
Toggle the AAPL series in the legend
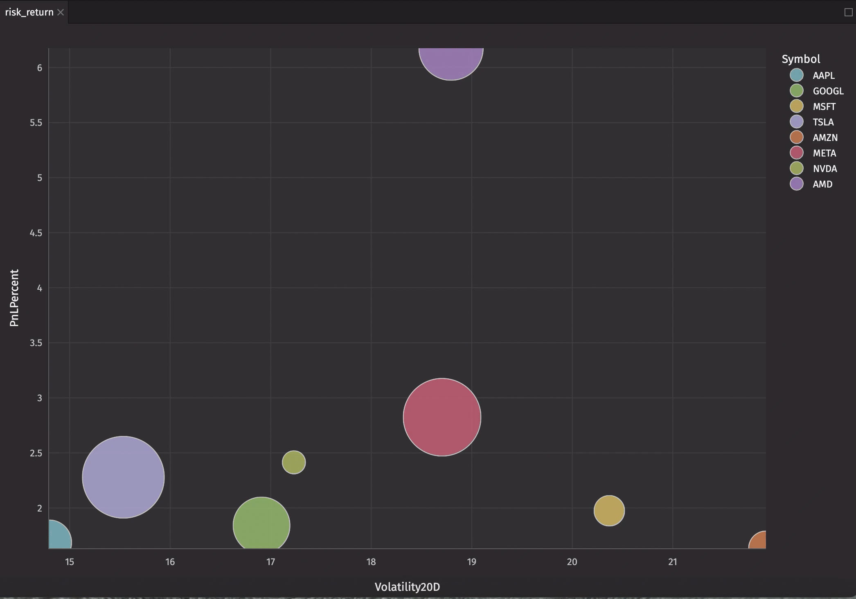tap(823, 76)
